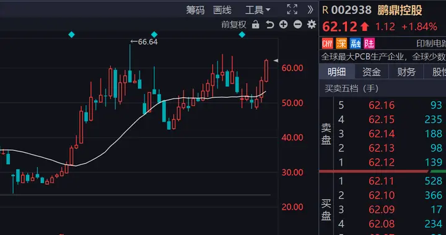
Task: Zoom in the chart with plus icon
Action: [283, 24]
